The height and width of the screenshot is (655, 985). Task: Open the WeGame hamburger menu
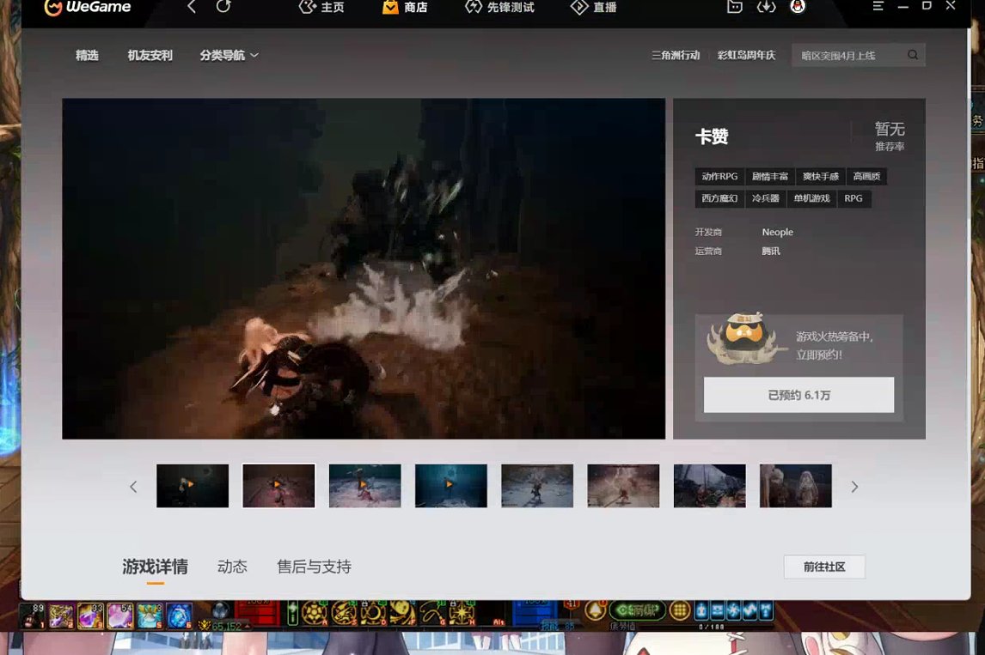pos(878,6)
